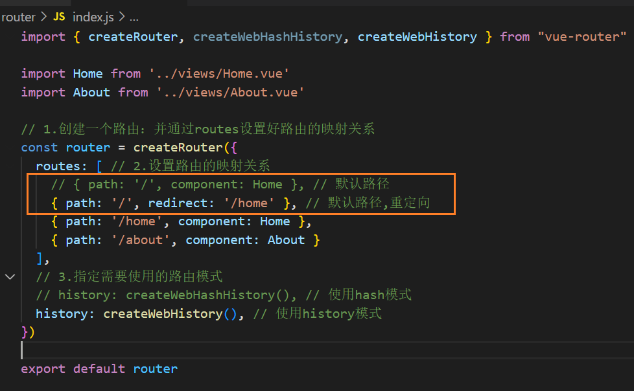Click the '../views/About.vue' import path
This screenshot has width=634, height=391.
(230, 92)
